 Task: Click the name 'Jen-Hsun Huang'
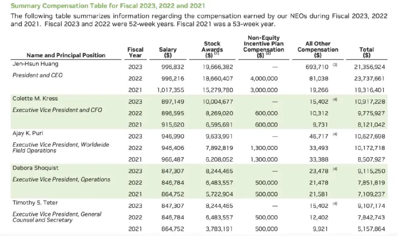click(x=35, y=64)
